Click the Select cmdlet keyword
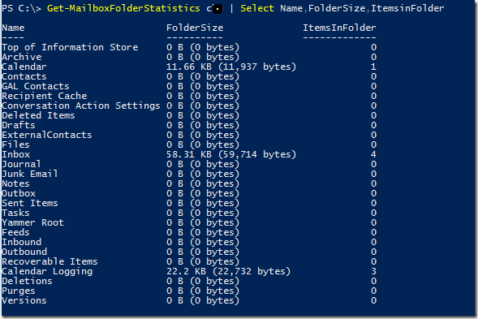Viewport: 478px width, 319px height. (257, 8)
